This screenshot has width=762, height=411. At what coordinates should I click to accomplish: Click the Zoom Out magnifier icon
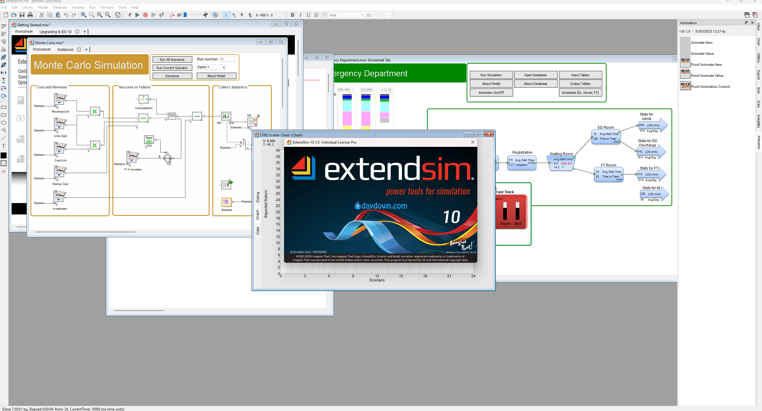point(100,15)
